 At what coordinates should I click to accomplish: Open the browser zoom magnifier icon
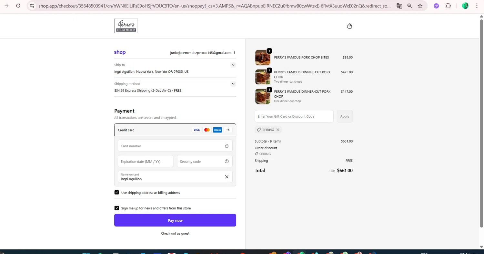click(409, 6)
